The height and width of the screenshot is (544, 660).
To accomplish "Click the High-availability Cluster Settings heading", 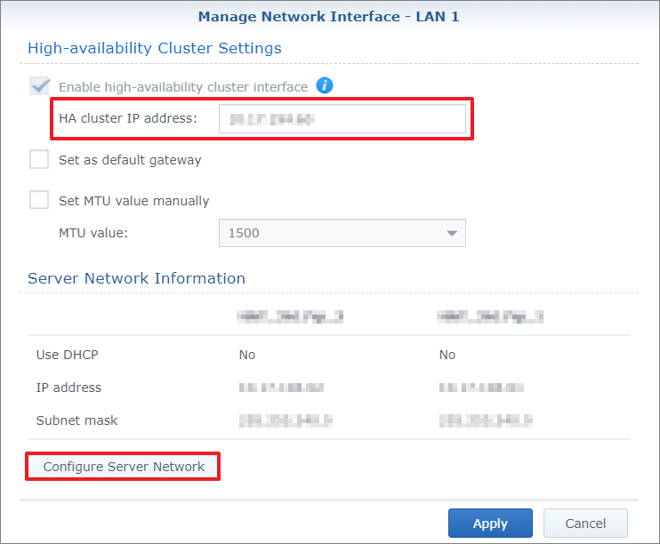I will pos(155,48).
